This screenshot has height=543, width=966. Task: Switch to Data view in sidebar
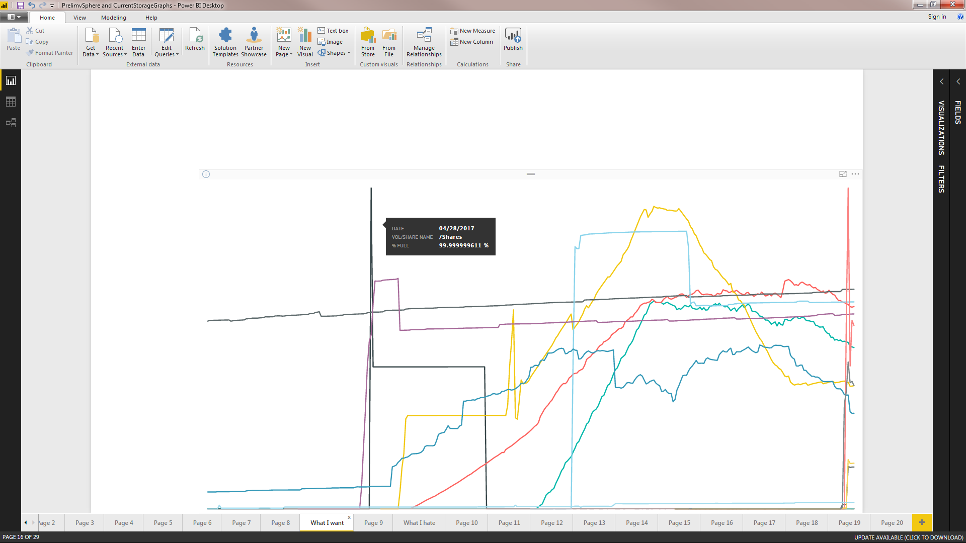click(11, 102)
